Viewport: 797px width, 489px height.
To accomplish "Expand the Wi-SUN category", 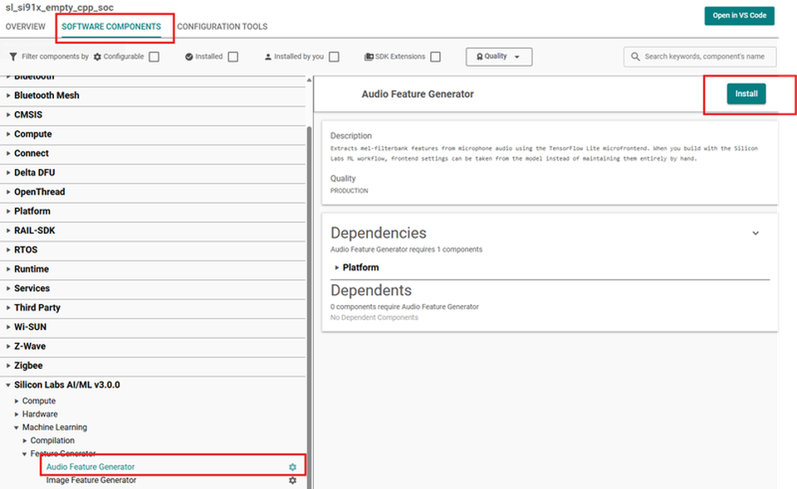I will 8,327.
